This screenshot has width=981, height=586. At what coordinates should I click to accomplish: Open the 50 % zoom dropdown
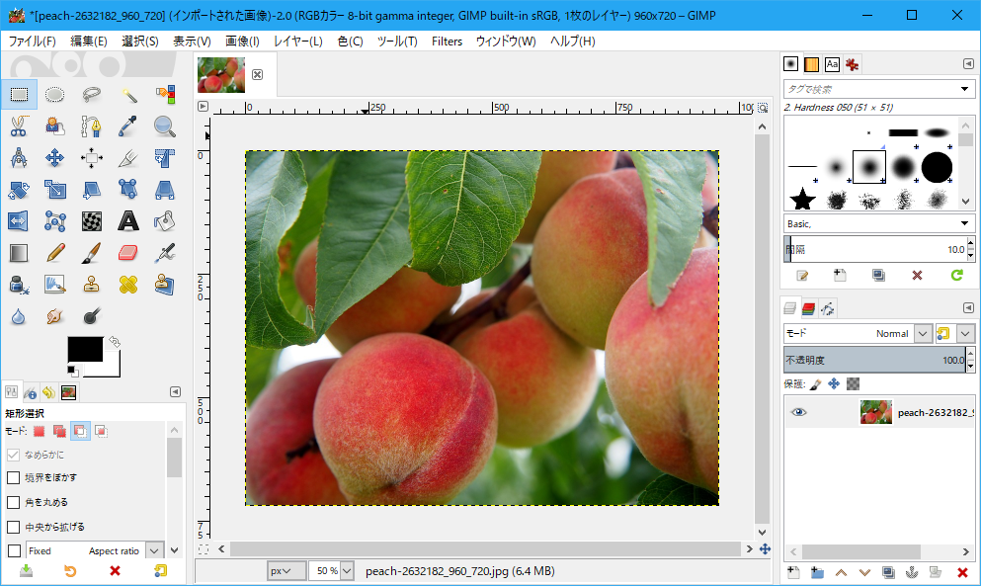pyautogui.click(x=347, y=571)
